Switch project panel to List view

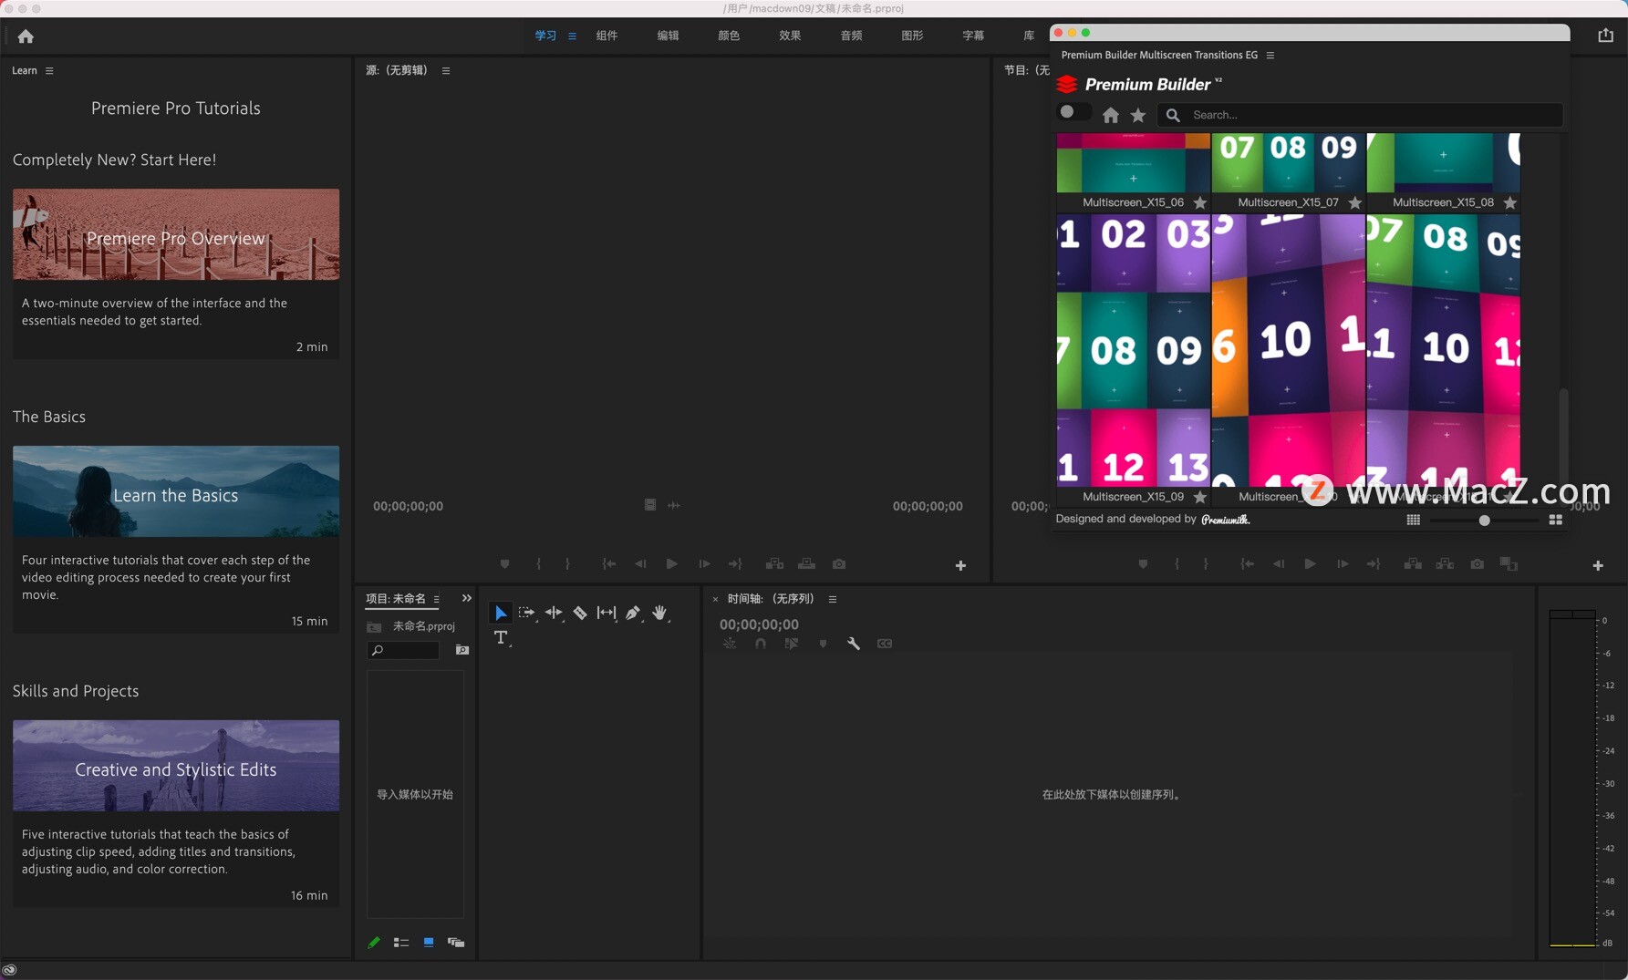pyautogui.click(x=401, y=943)
